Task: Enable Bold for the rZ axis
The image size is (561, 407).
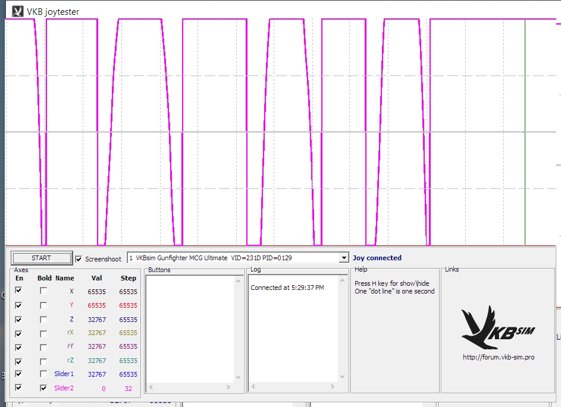Action: 43,361
